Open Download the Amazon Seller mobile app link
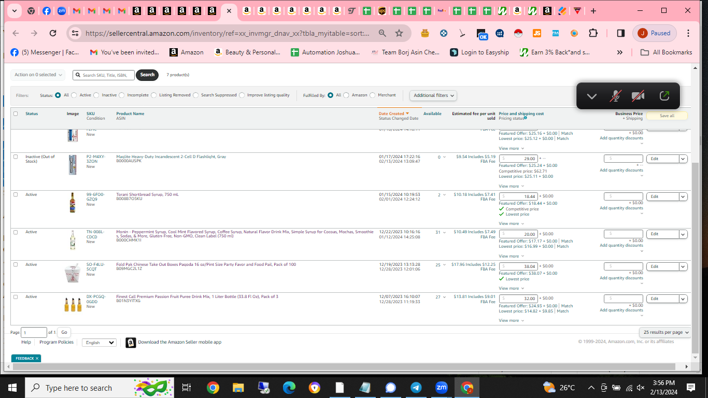This screenshot has width=708, height=398. point(179,343)
